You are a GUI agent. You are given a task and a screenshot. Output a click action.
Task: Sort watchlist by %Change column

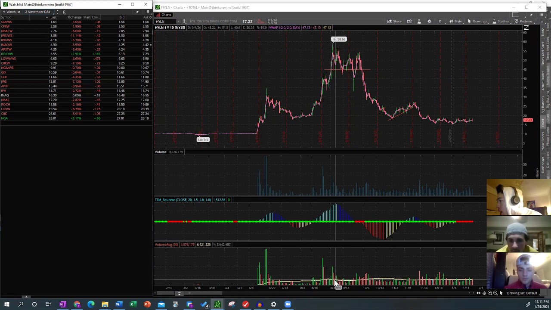74,17
